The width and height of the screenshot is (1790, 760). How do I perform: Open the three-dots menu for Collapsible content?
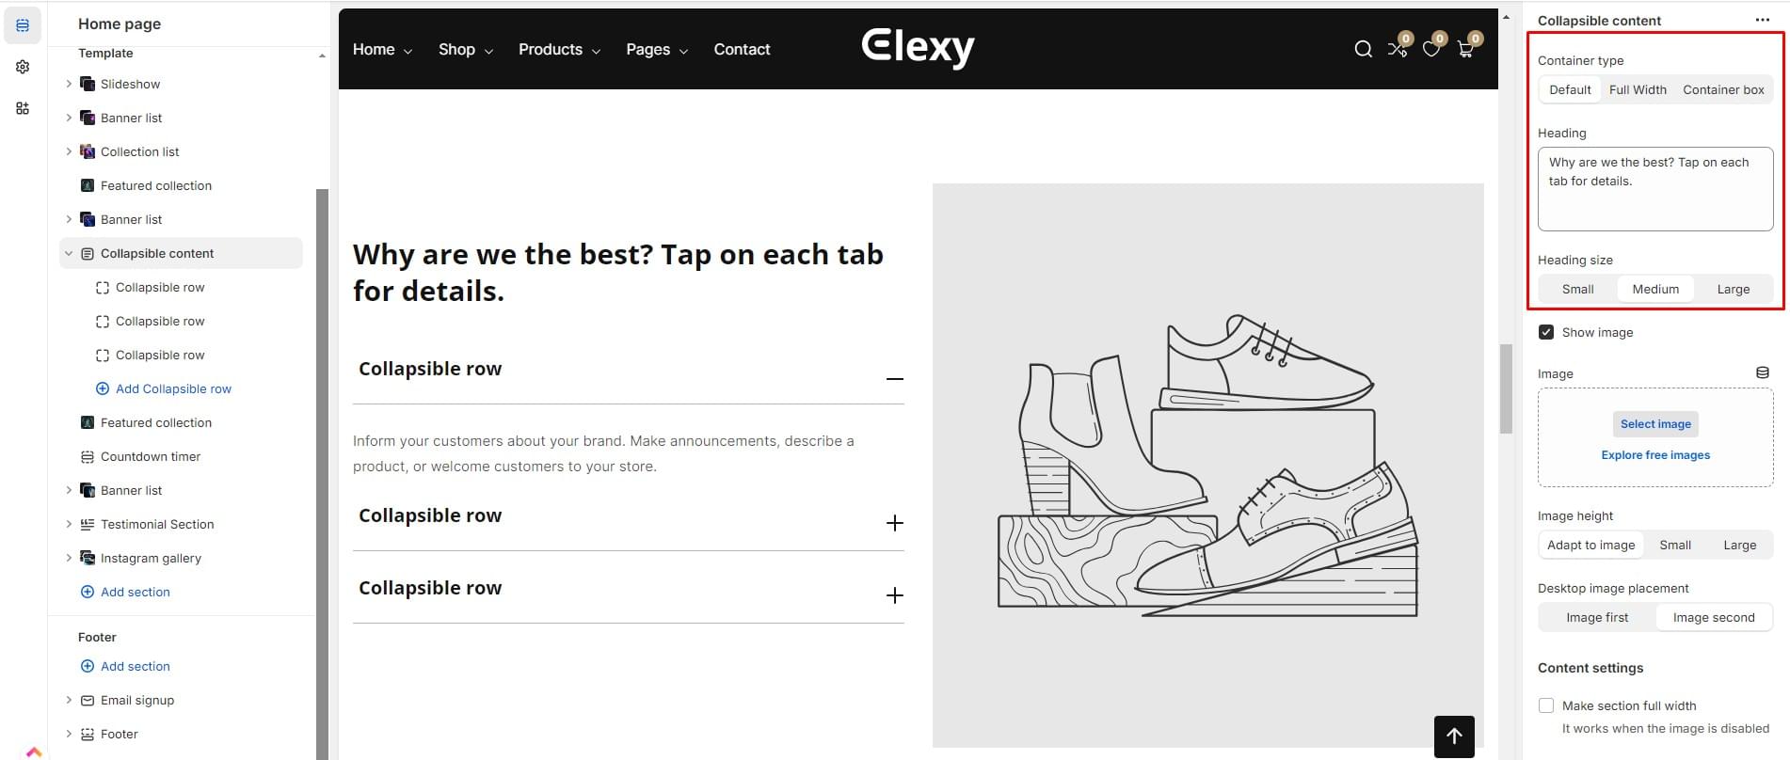pyautogui.click(x=1762, y=20)
